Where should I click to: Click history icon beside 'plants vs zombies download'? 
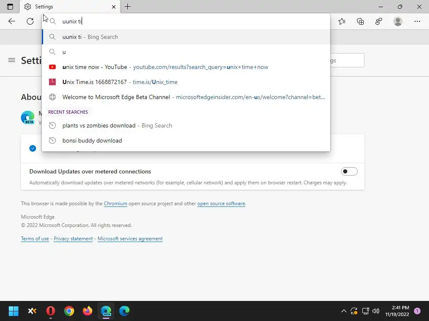[x=52, y=125]
